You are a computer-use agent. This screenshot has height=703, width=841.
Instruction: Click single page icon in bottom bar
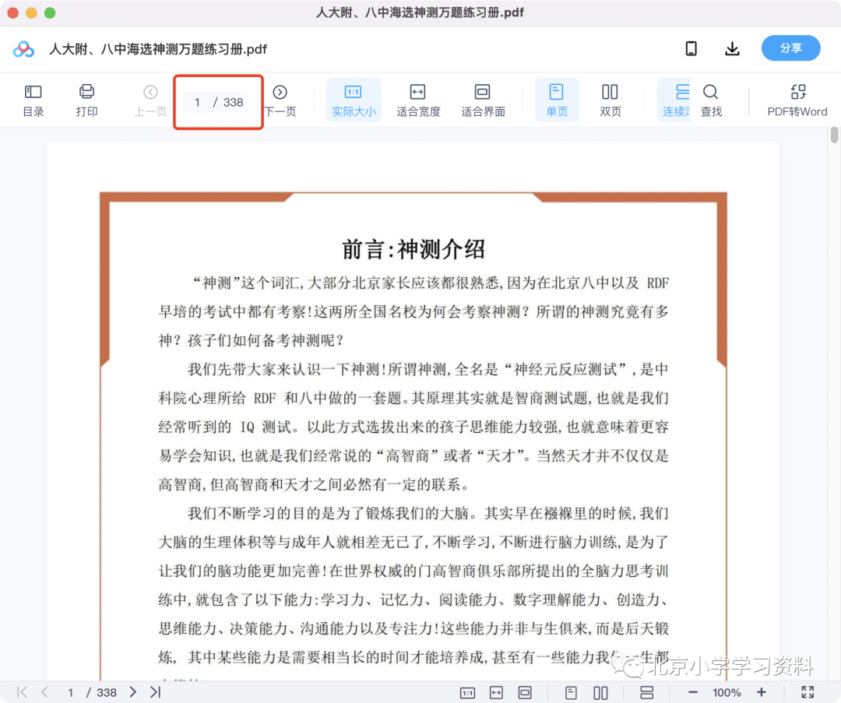coord(572,693)
